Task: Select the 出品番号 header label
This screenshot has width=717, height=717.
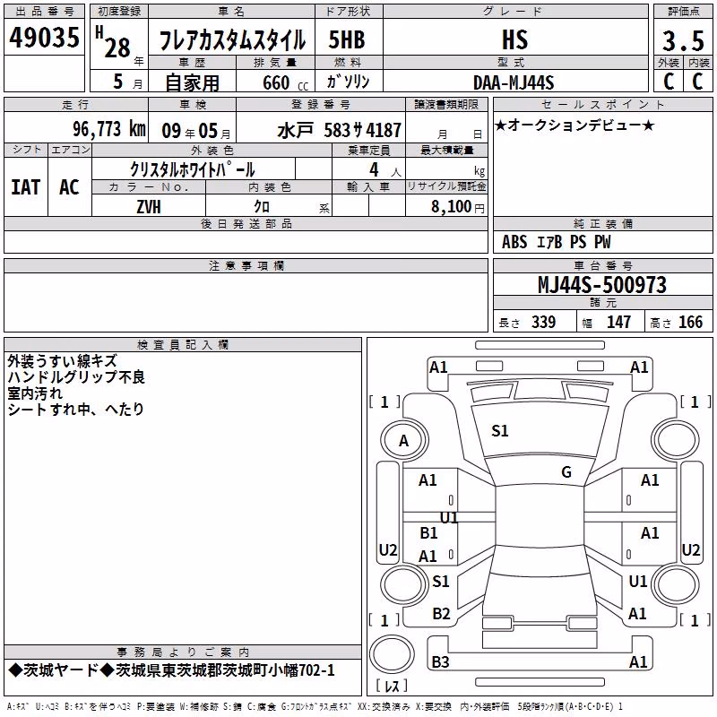Action: 44,12
